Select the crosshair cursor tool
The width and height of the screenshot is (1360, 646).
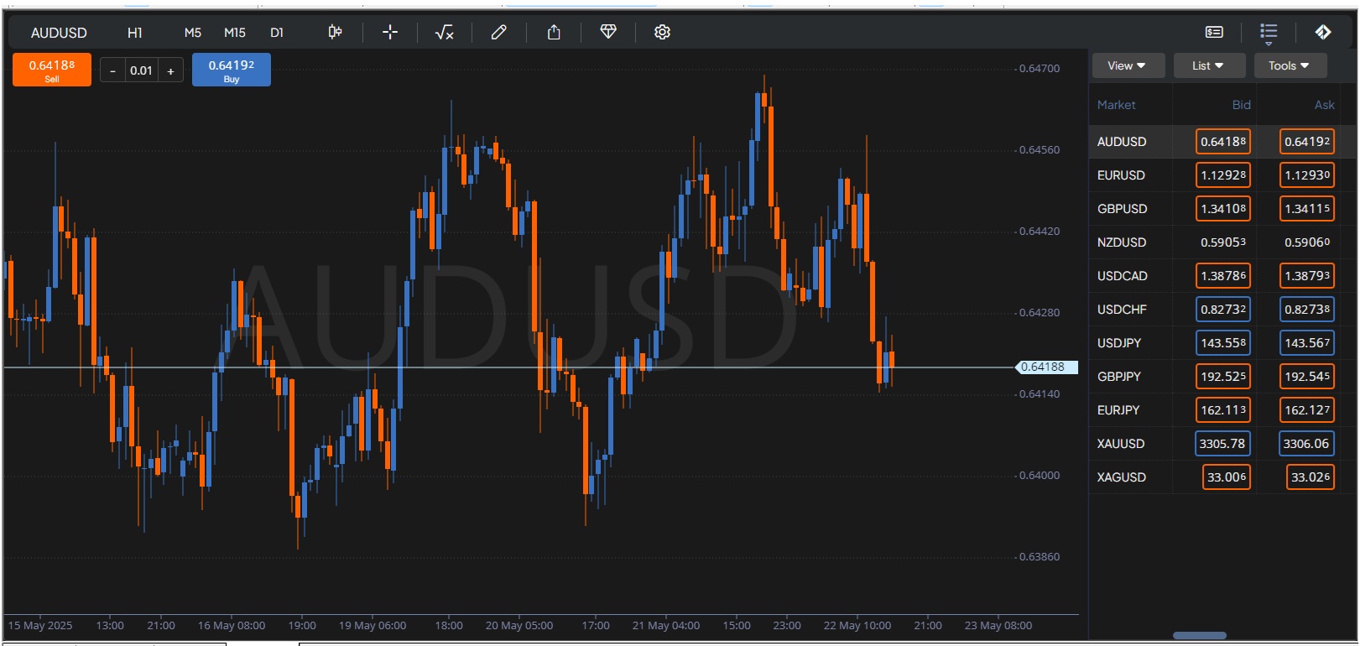click(390, 32)
